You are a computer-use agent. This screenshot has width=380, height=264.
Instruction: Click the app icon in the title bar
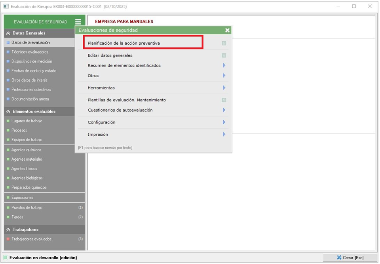pos(6,7)
